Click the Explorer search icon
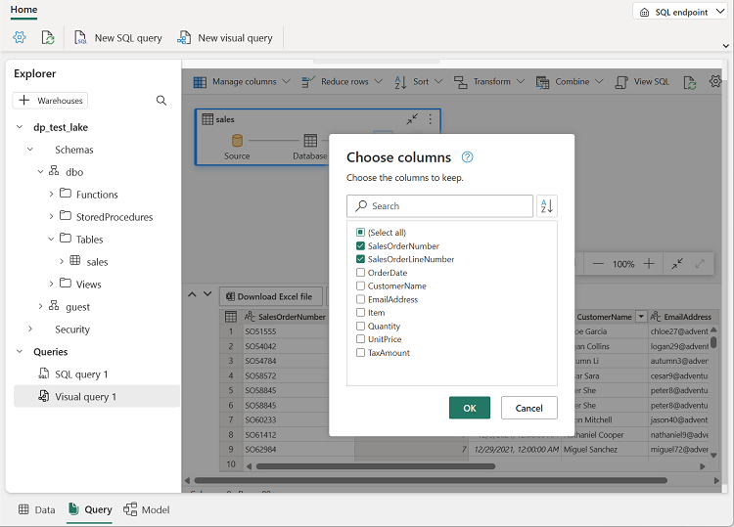 (x=161, y=101)
